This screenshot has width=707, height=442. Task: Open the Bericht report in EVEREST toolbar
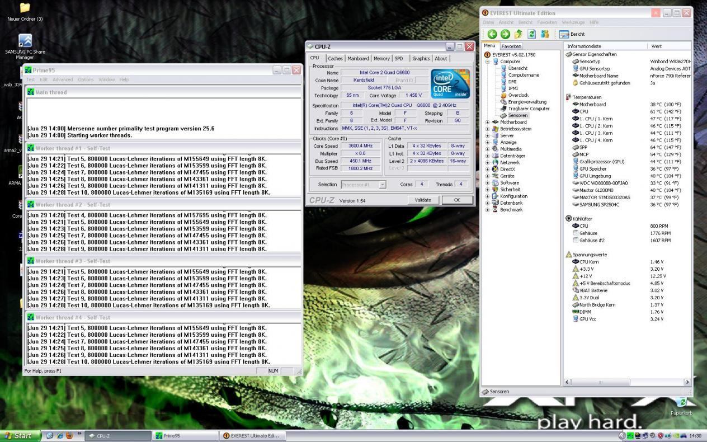pyautogui.click(x=572, y=34)
